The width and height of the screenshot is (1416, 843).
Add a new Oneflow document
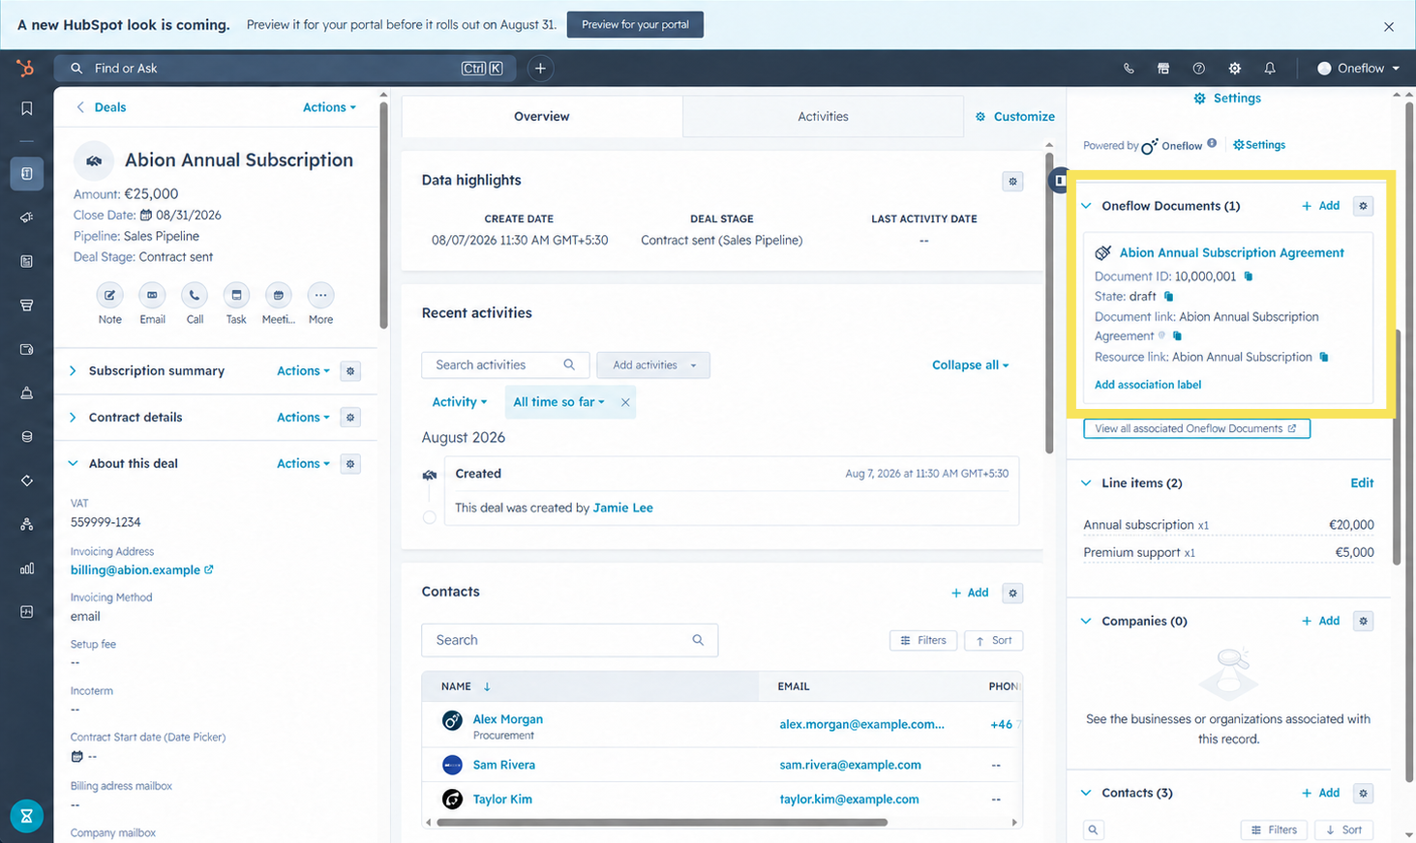point(1320,206)
